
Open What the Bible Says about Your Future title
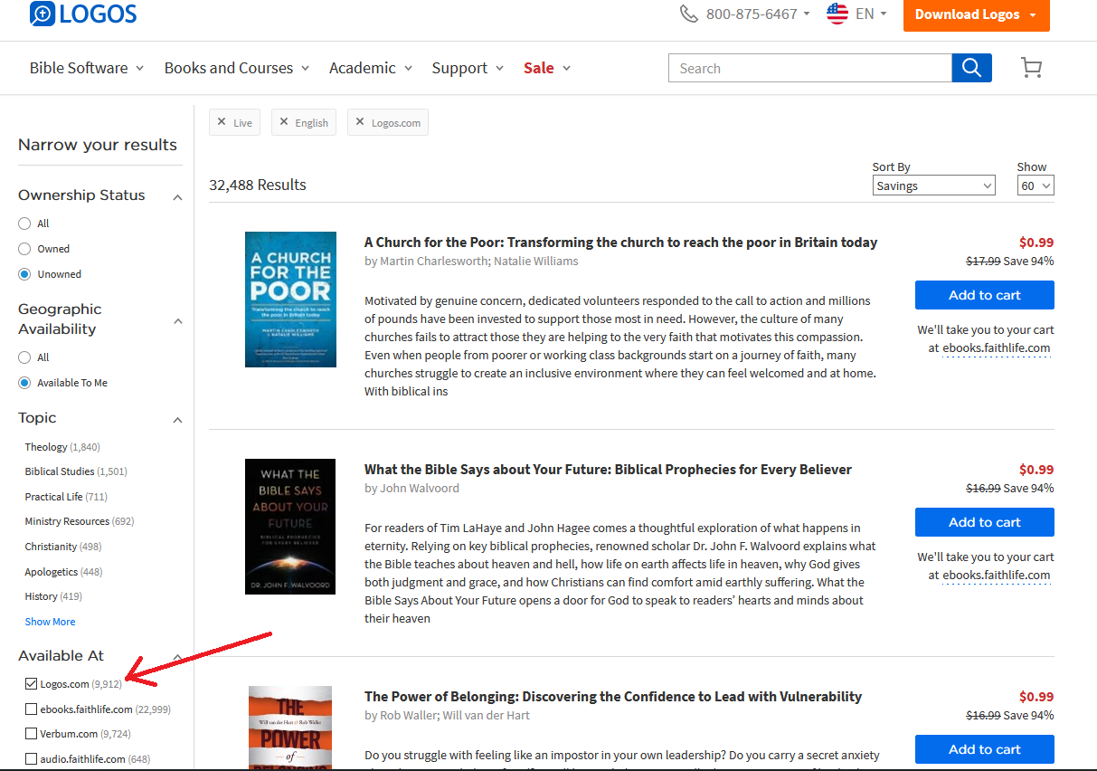click(x=608, y=469)
